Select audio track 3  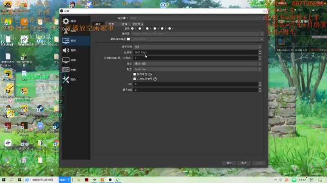tap(147, 28)
